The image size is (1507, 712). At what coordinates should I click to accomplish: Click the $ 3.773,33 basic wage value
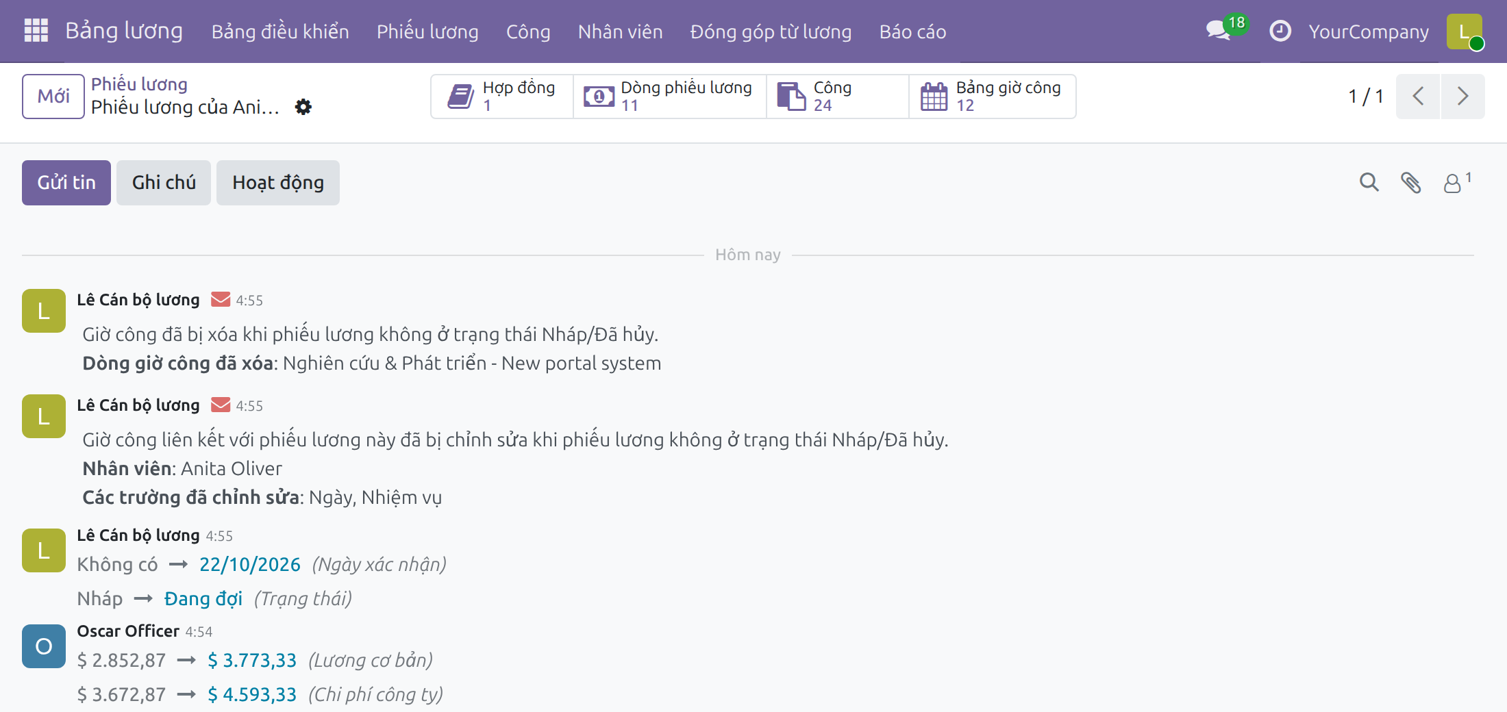tap(252, 660)
